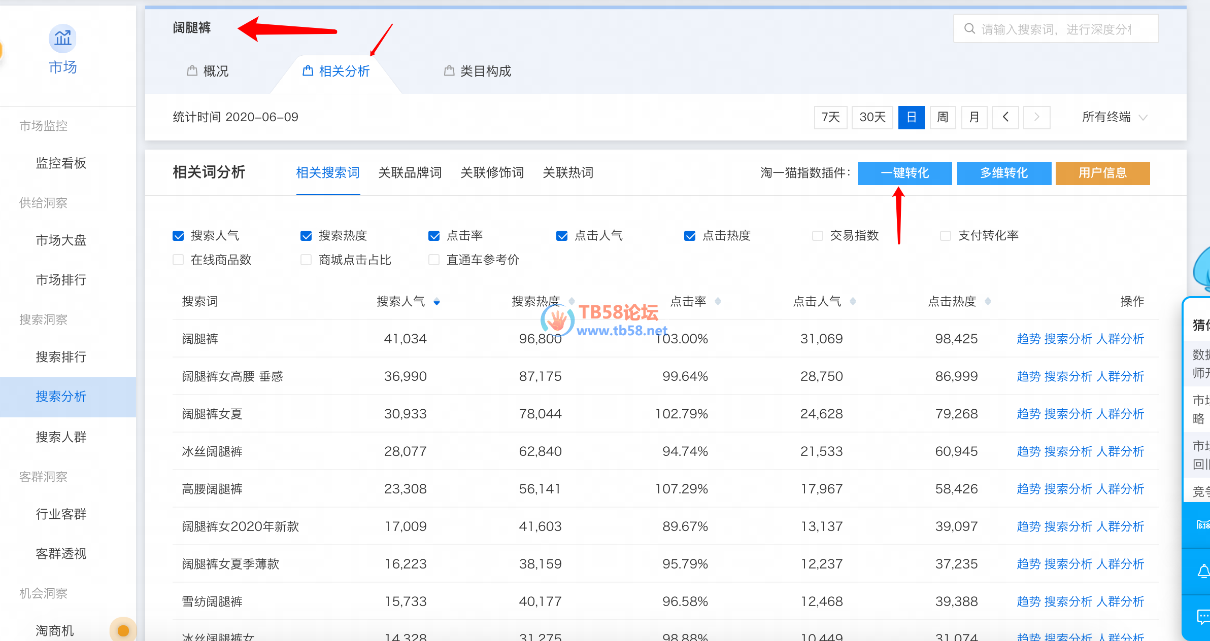Uncheck the 点击人气 checkbox
This screenshot has height=641, width=1210.
562,236
